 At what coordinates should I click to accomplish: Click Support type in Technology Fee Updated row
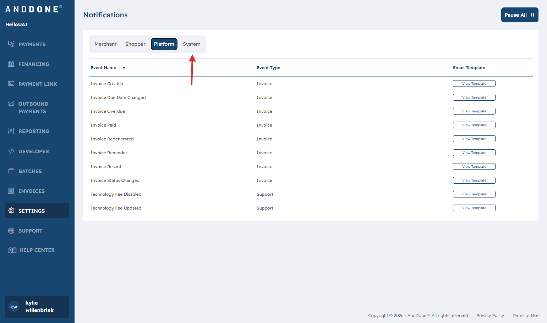(265, 208)
